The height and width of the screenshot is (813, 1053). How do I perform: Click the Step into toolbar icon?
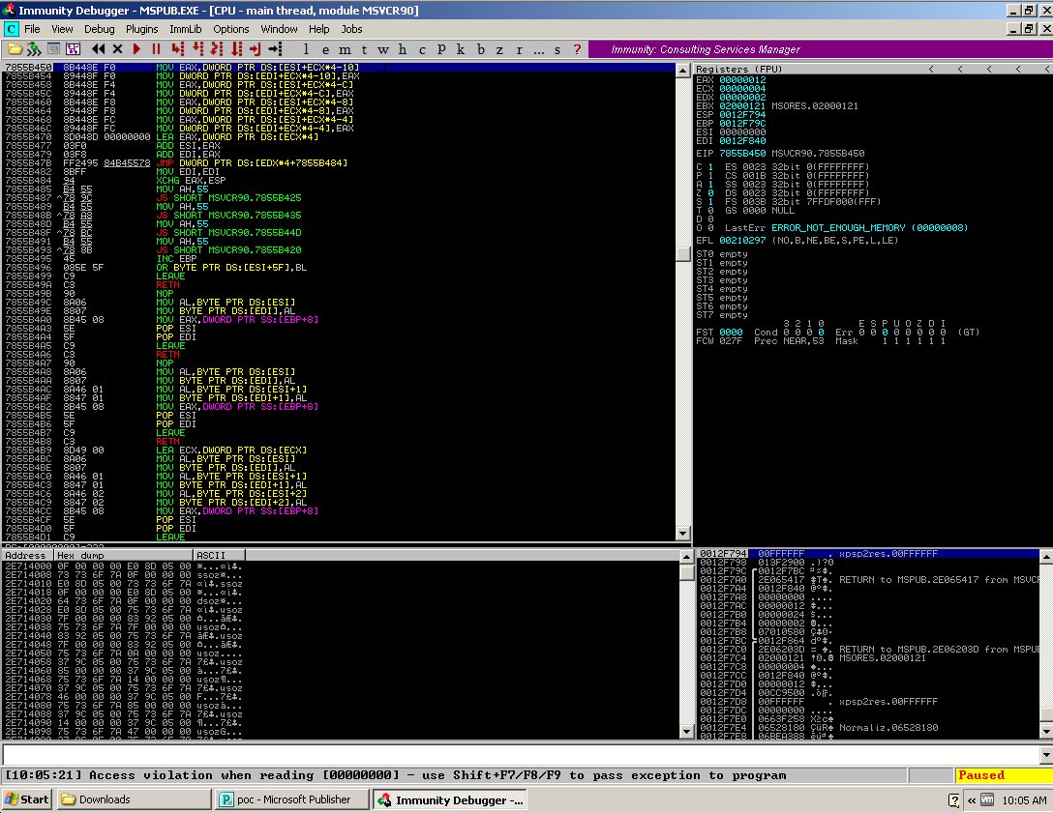177,49
